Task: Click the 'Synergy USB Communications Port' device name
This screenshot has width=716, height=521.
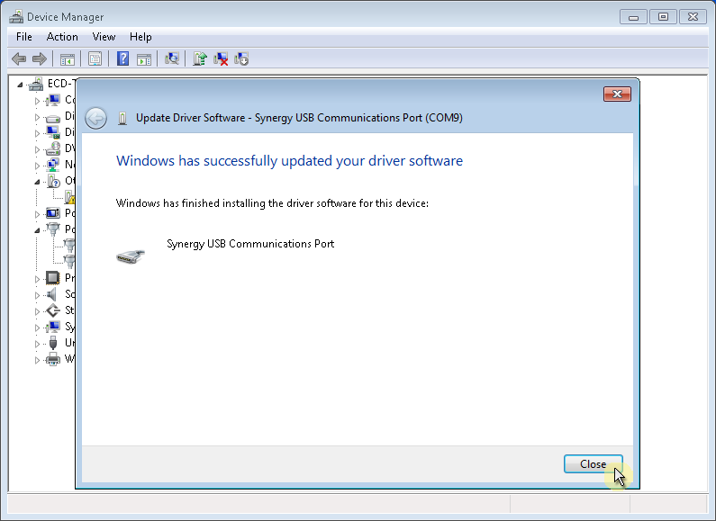Action: [x=250, y=244]
